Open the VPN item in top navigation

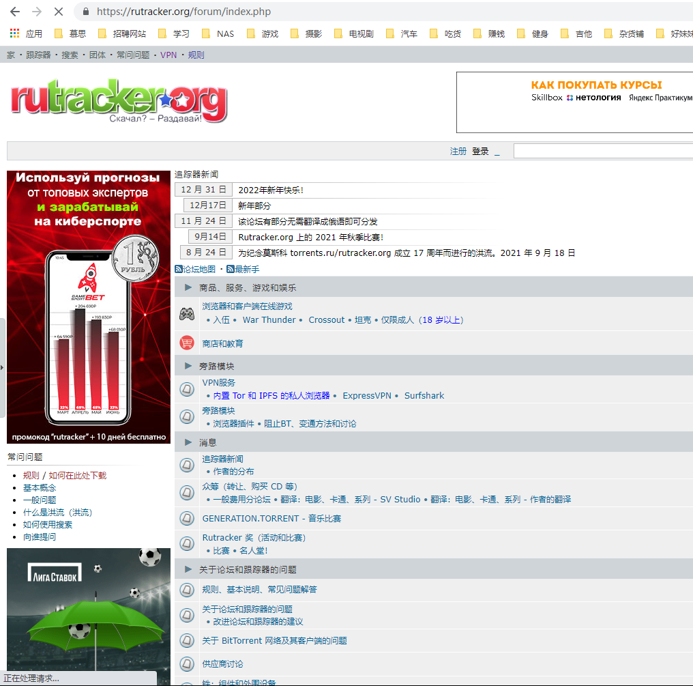coord(168,55)
